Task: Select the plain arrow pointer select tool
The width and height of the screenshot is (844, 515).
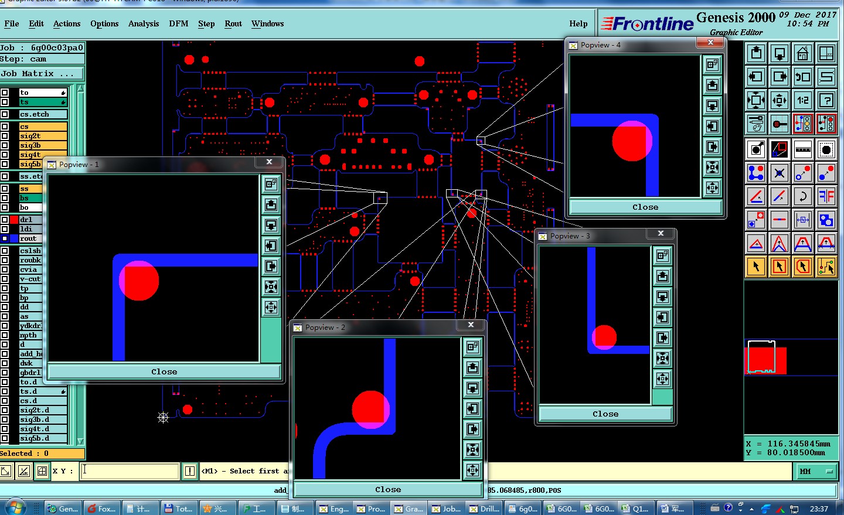Action: 756,267
